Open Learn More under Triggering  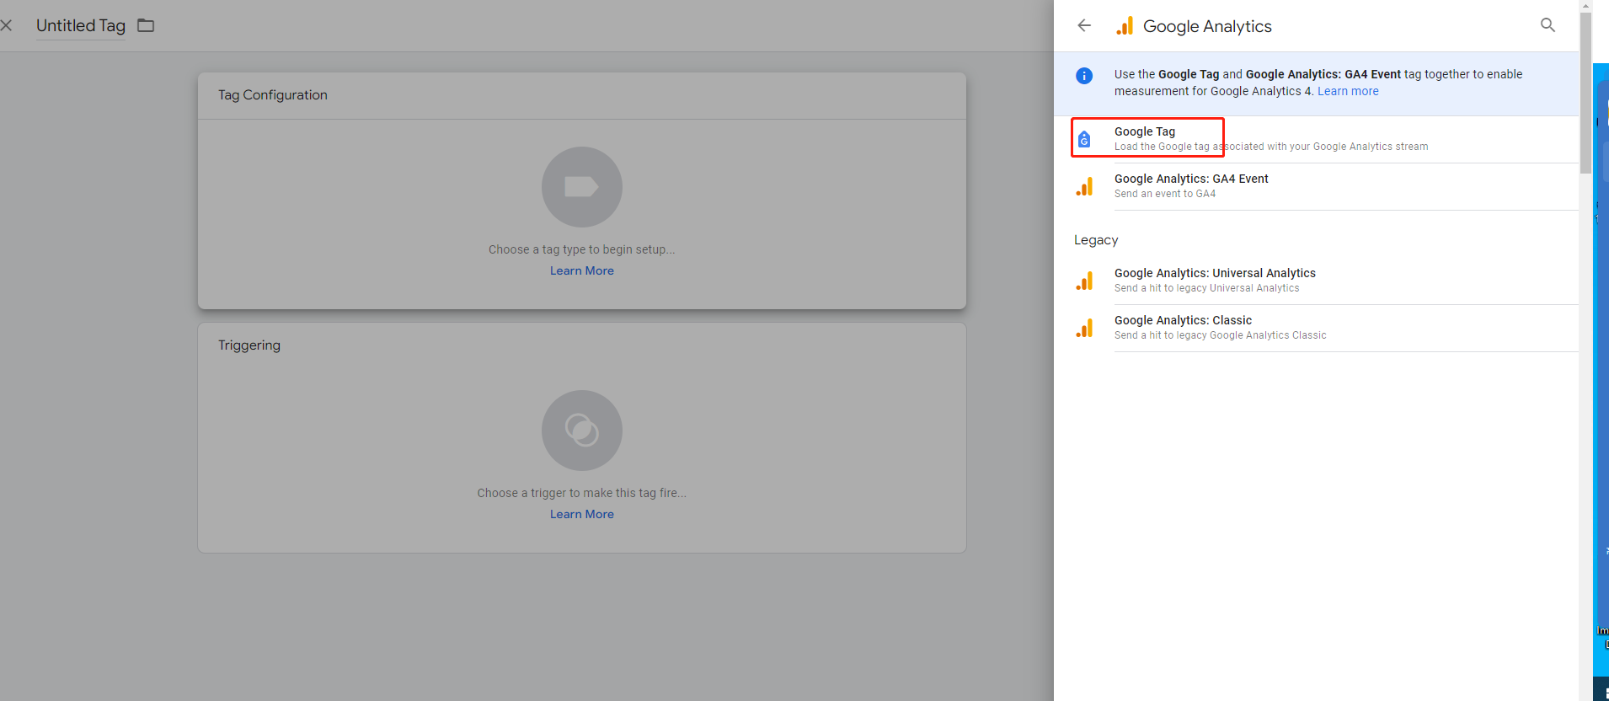coord(581,514)
